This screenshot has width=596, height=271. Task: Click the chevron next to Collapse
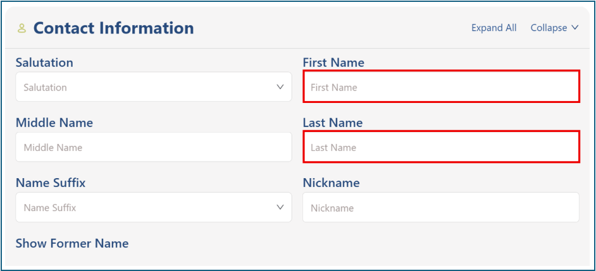point(575,28)
